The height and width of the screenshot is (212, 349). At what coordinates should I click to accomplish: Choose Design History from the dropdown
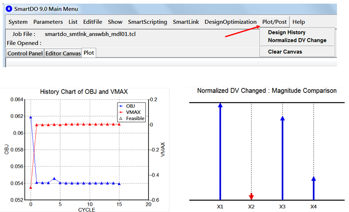286,32
